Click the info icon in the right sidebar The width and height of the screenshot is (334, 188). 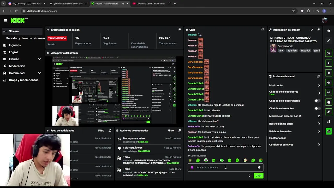tap(329, 31)
